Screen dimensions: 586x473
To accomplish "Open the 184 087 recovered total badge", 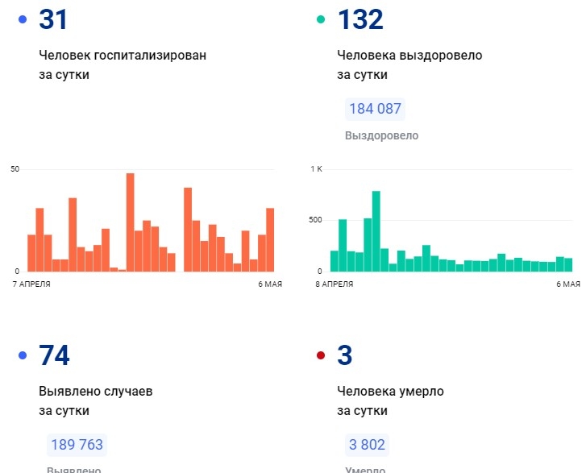I will pyautogui.click(x=375, y=109).
